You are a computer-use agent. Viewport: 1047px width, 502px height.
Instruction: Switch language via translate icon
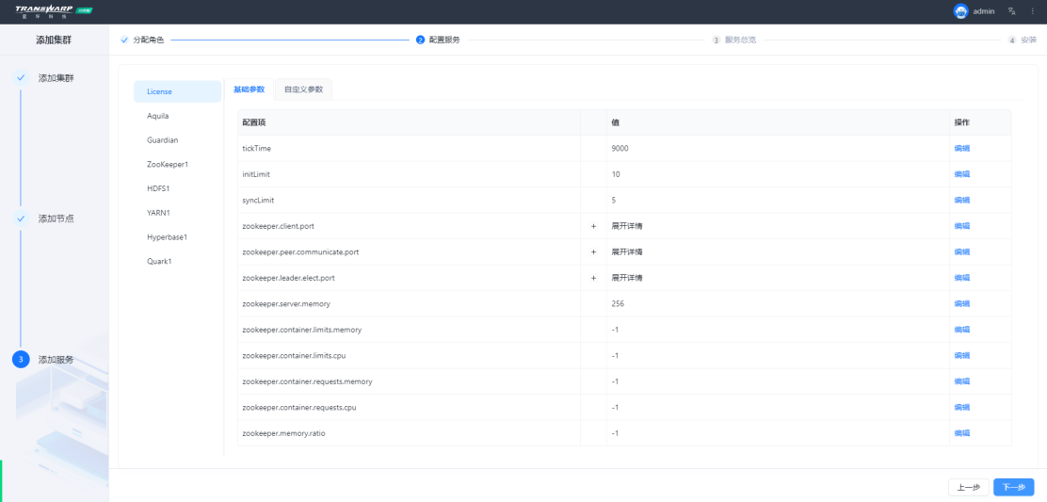[1011, 11]
